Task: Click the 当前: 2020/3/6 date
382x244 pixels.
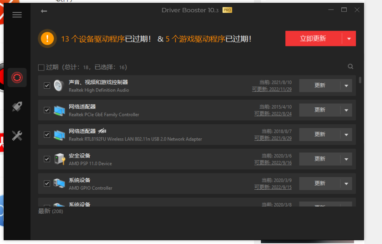Action: (277, 156)
